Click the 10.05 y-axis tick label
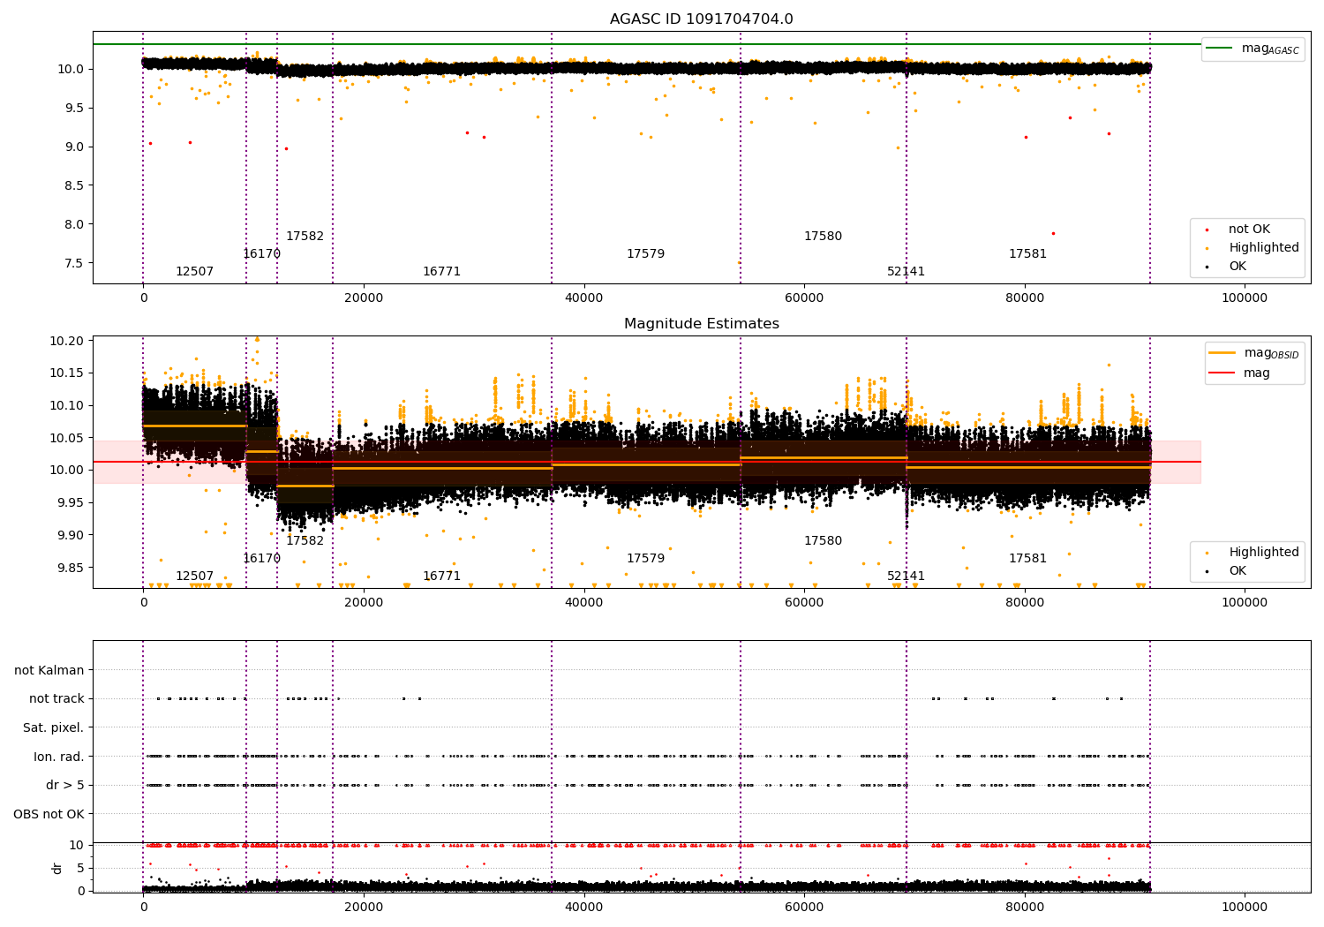Viewport: 1324px width, 927px height. tap(66, 438)
